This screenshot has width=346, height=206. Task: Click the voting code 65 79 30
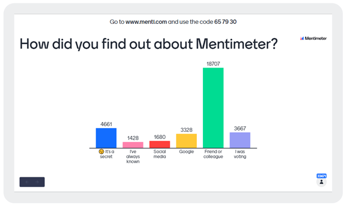225,22
